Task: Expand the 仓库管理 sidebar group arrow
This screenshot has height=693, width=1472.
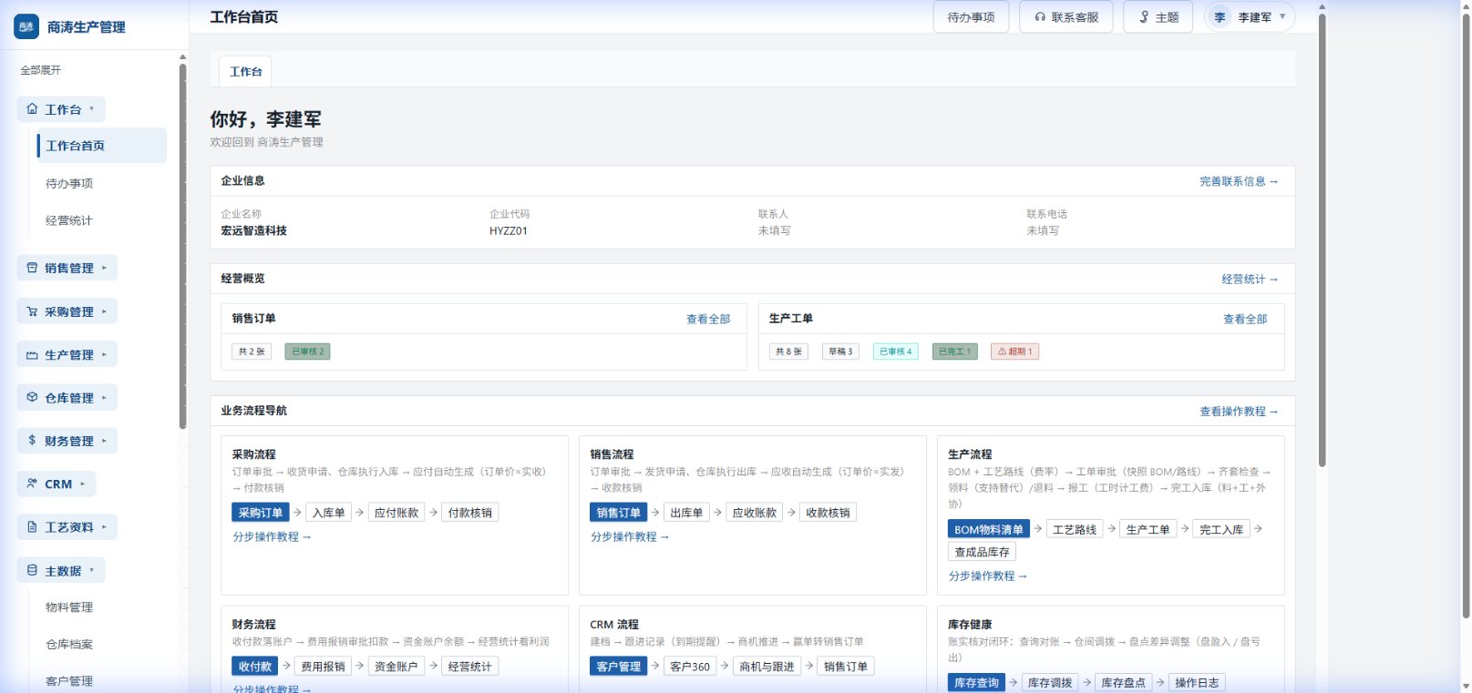Action: coord(104,398)
